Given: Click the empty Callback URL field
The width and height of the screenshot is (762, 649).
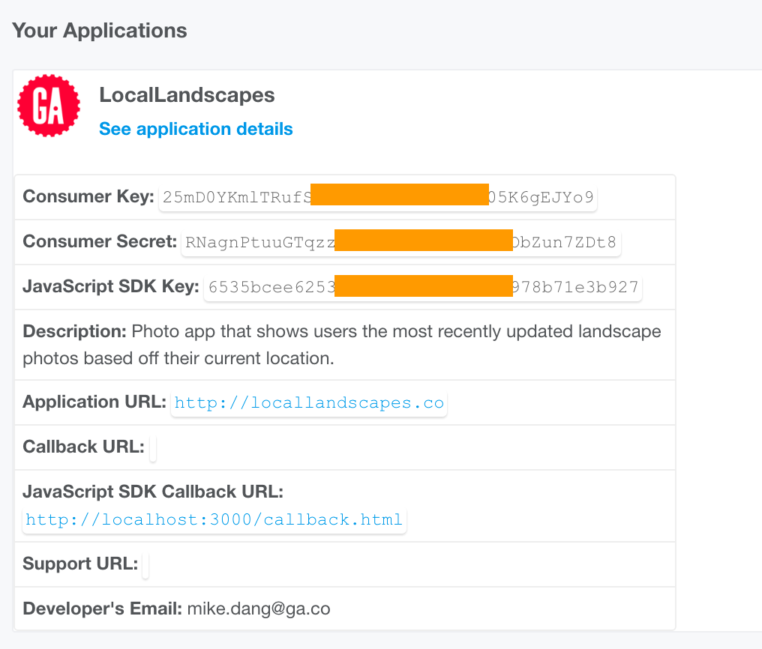Looking at the screenshot, I should click(x=152, y=447).
